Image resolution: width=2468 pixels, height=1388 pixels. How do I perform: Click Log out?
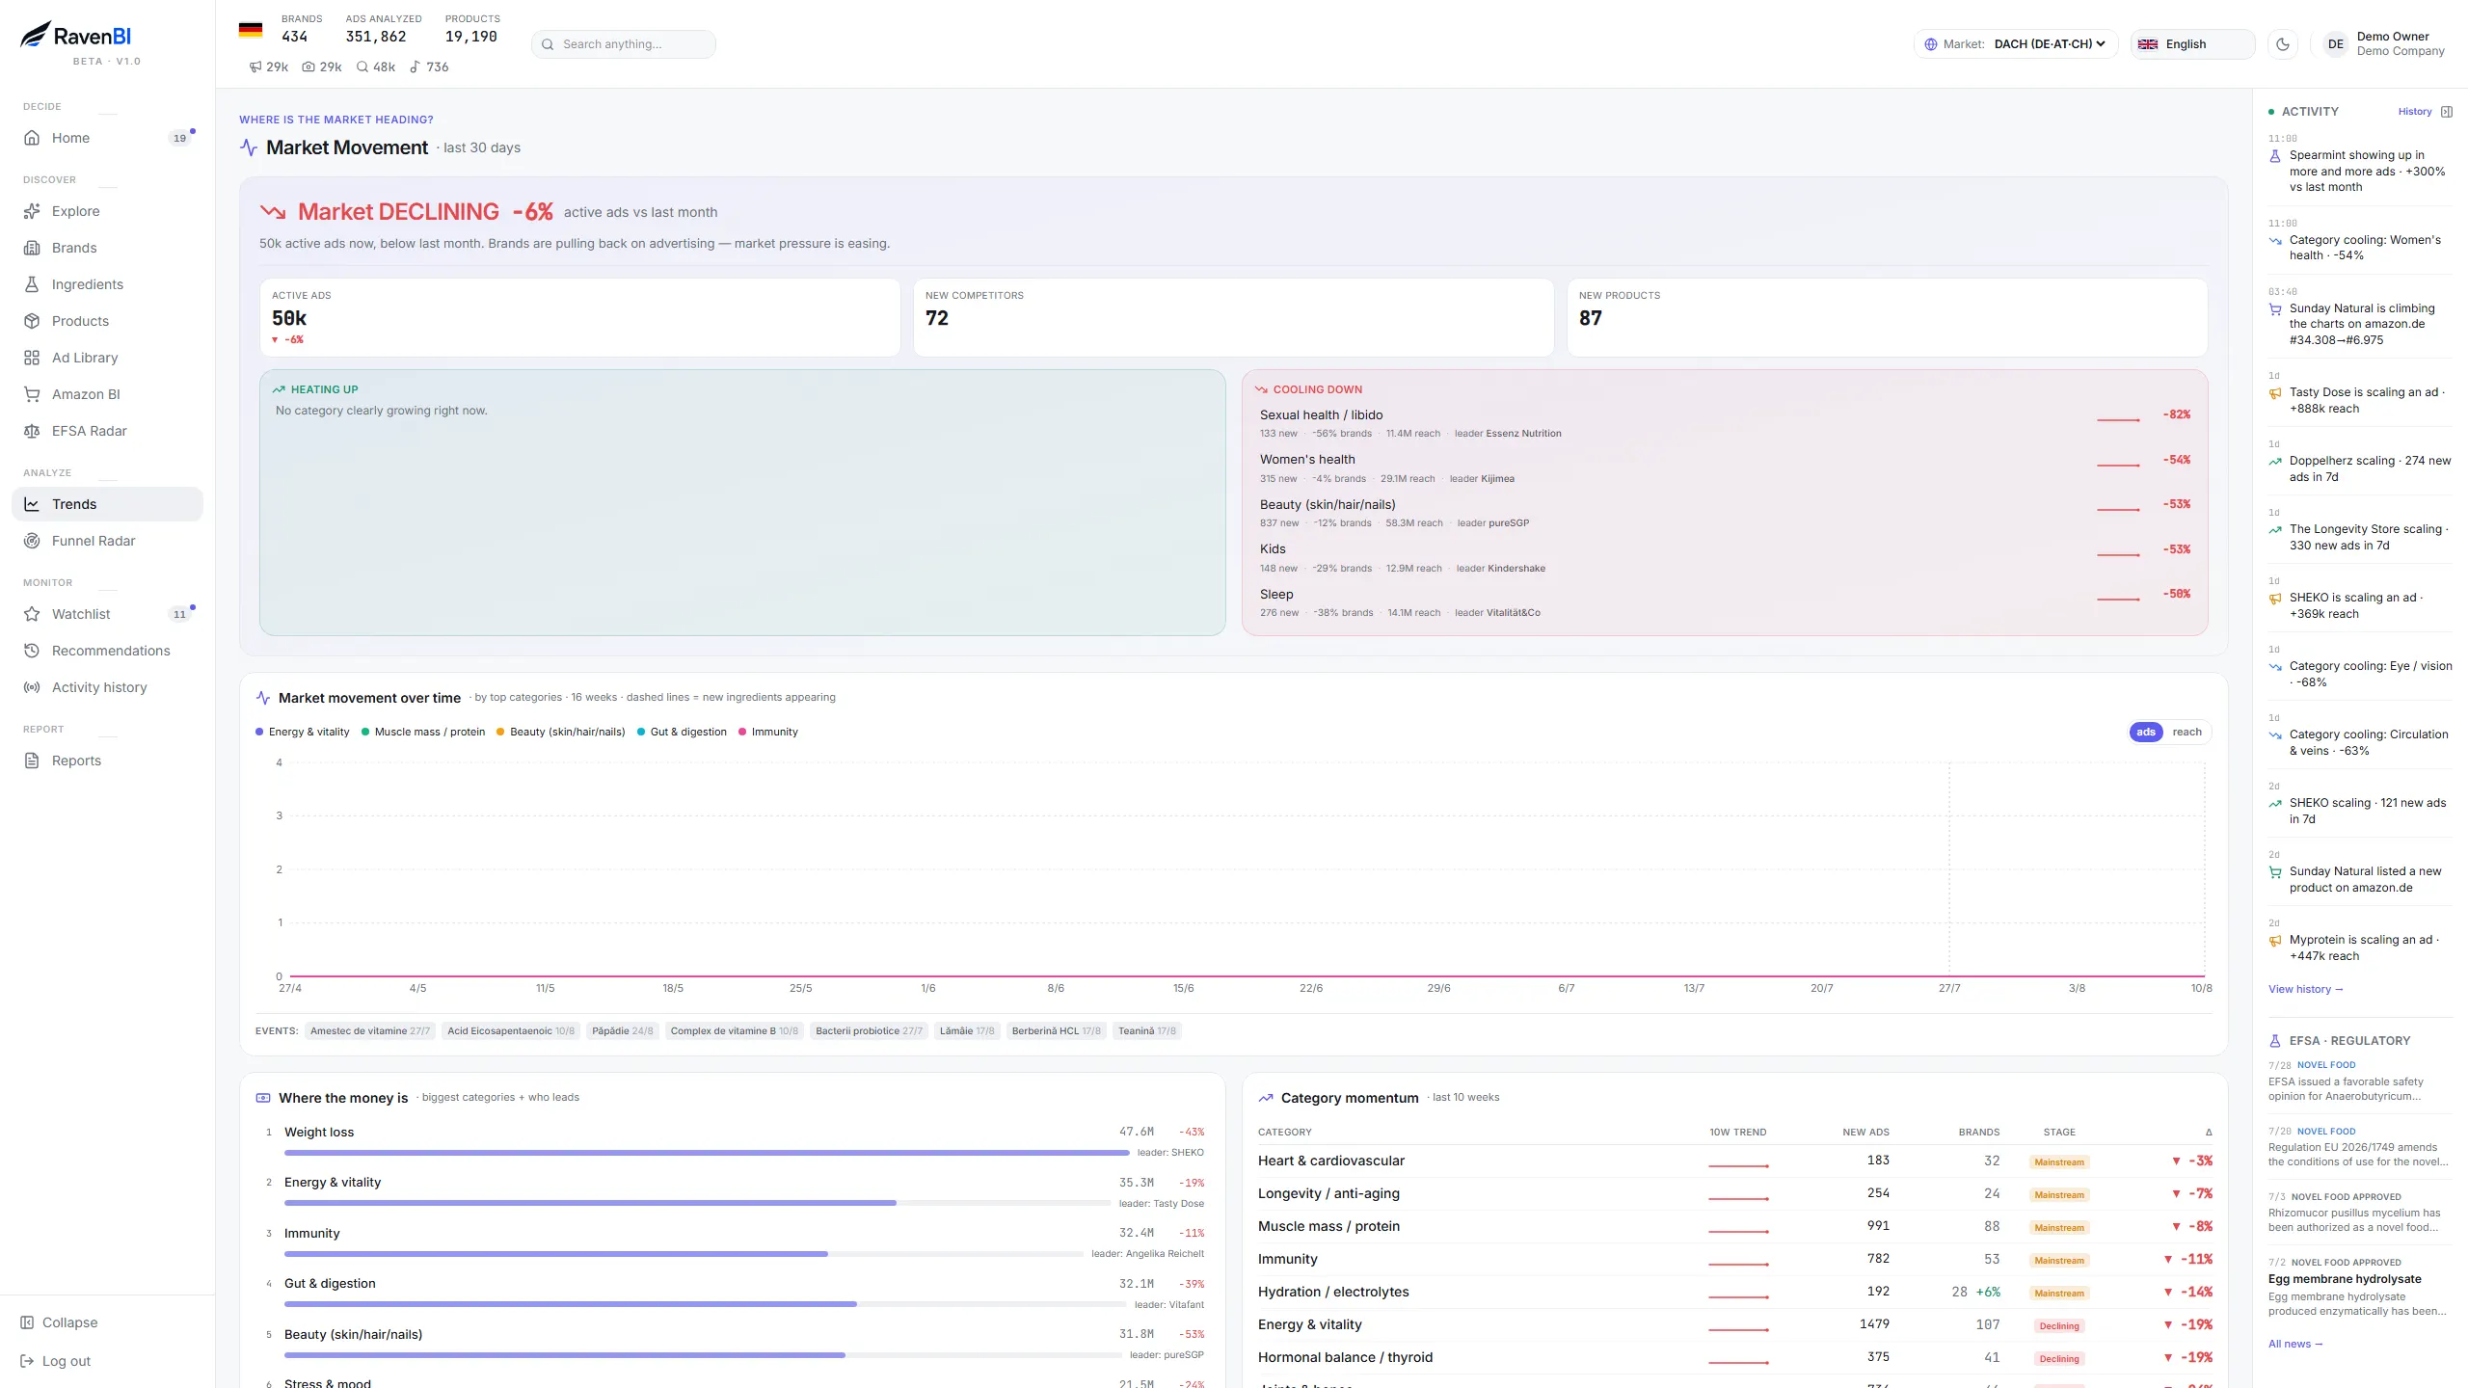55,1361
